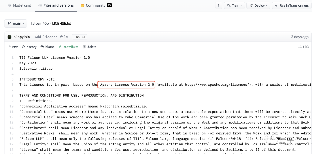
Task: Open the Model card tab
Action: click(20, 5)
